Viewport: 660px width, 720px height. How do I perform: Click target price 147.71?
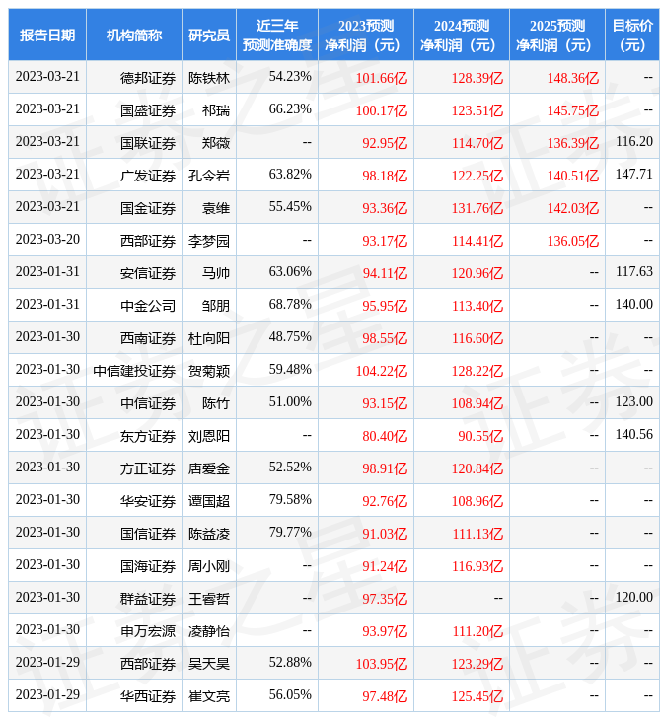coord(633,174)
